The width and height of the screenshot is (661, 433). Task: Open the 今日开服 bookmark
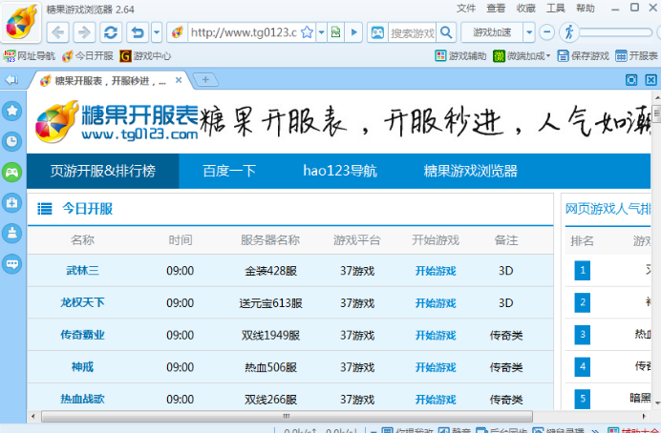[x=87, y=56]
